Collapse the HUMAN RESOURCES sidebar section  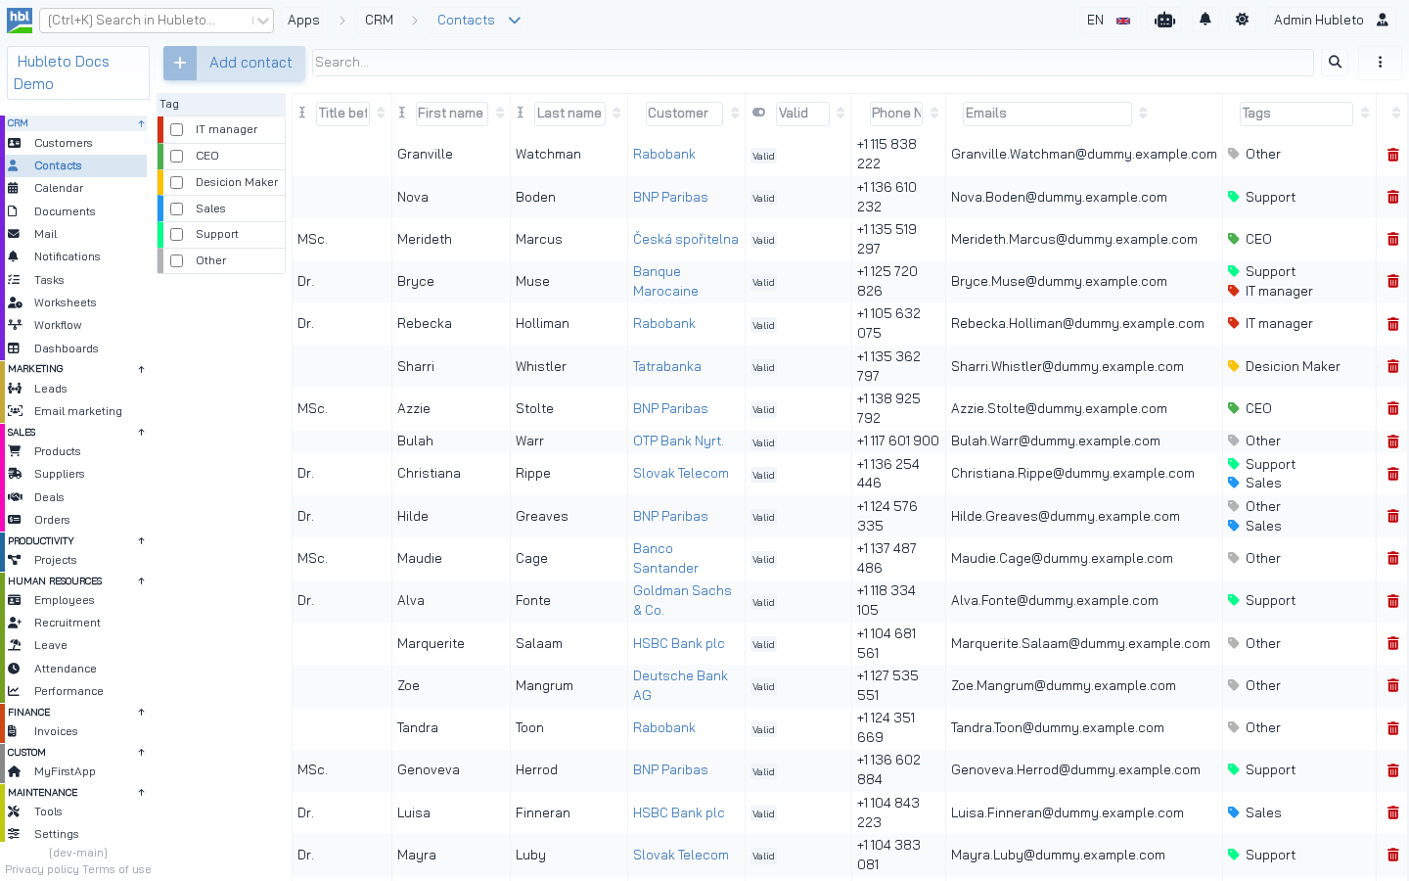click(142, 580)
